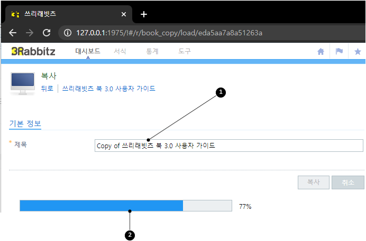Open the 도구 menu
Image resolution: width=366 pixels, height=241 pixels.
(185, 51)
